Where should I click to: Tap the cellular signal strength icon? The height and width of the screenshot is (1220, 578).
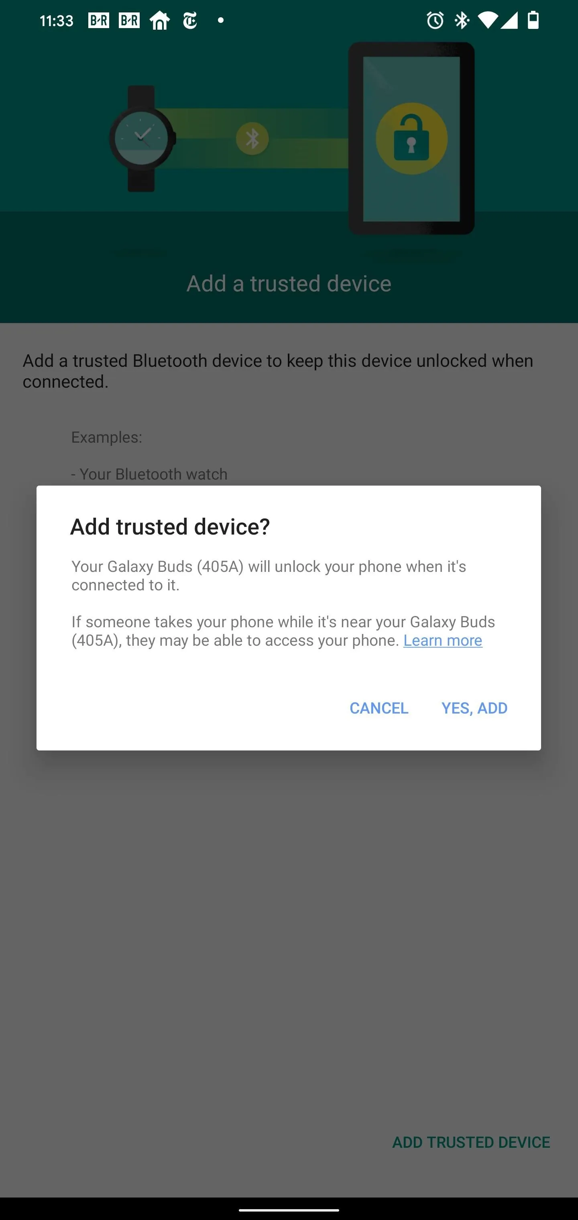pos(509,20)
